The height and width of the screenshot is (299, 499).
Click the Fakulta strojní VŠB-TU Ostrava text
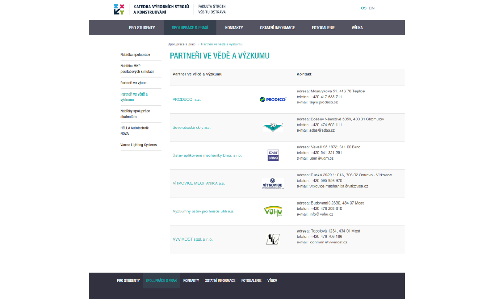(212, 9)
